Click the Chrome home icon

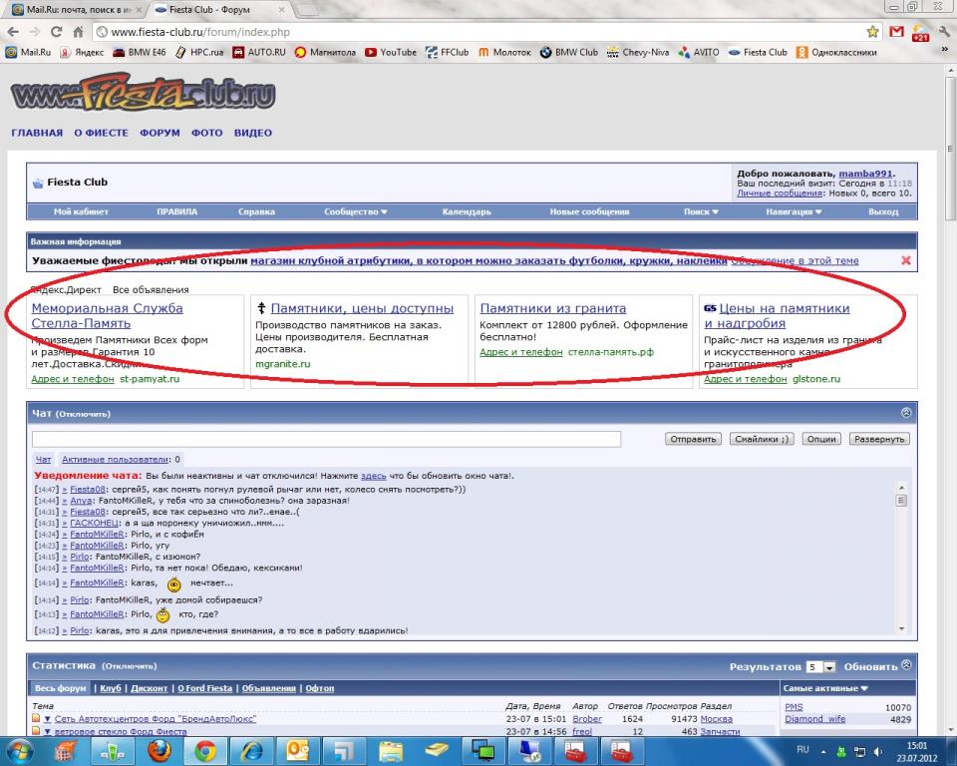pyautogui.click(x=78, y=32)
